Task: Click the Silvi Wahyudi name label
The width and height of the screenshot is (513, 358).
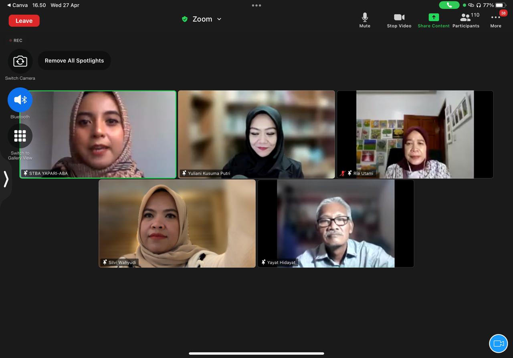Action: pyautogui.click(x=122, y=263)
